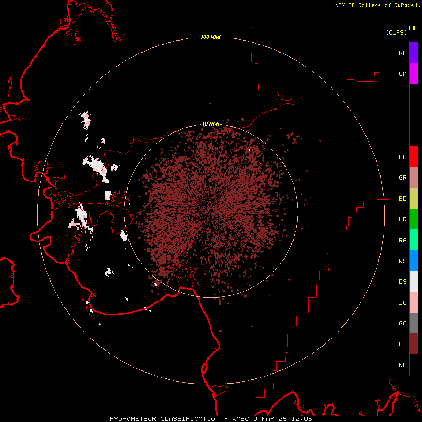
Task: Click the HA legend label
Action: (402, 157)
